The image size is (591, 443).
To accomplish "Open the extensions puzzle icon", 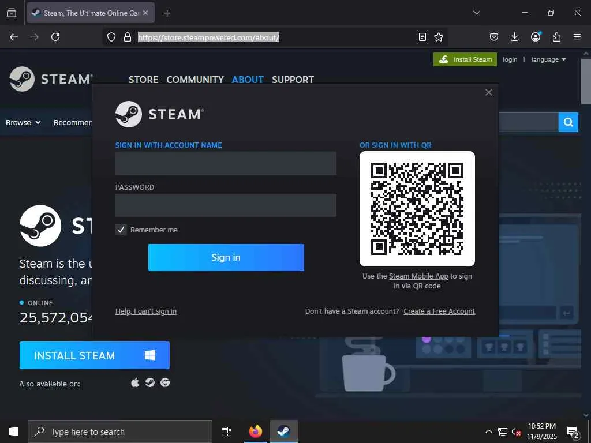I will click(x=557, y=37).
